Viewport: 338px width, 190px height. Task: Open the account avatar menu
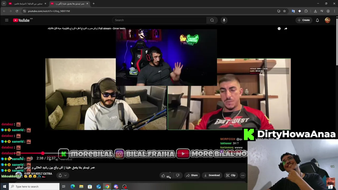pos(327,20)
